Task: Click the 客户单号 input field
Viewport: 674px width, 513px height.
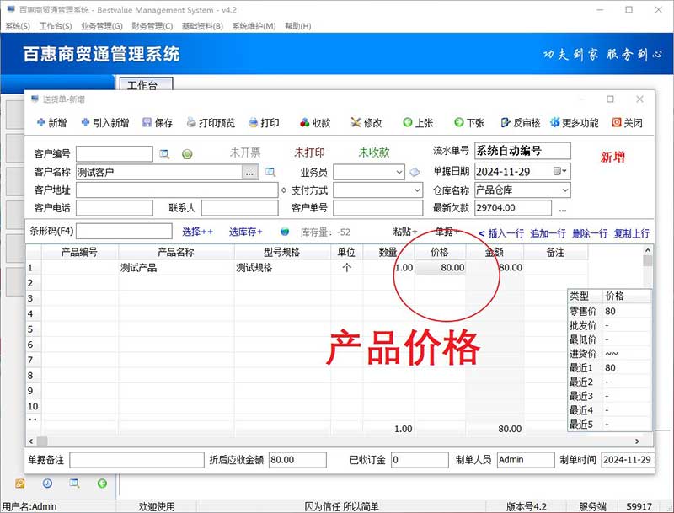Action: coord(377,208)
